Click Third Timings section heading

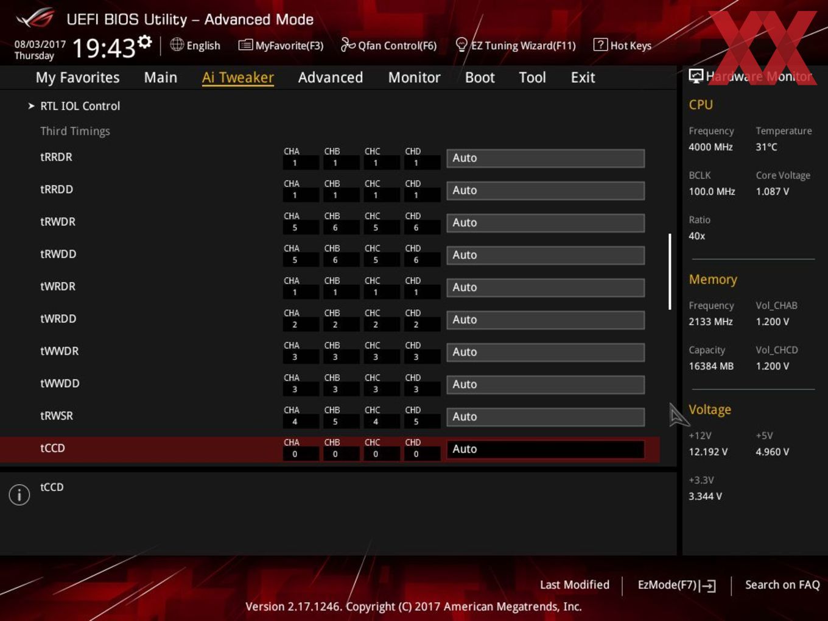(75, 131)
